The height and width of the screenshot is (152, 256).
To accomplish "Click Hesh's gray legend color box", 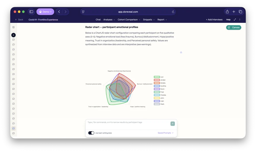I will (x=157, y=104).
